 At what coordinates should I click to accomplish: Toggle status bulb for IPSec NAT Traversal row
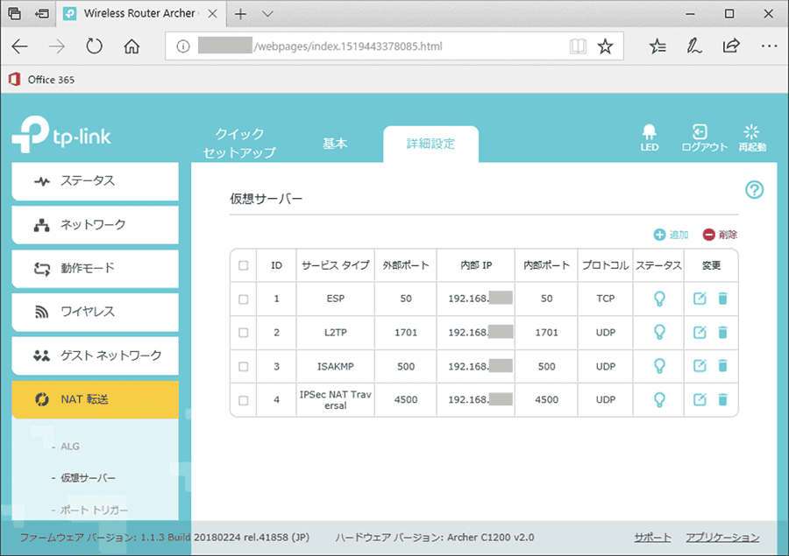pyautogui.click(x=659, y=399)
